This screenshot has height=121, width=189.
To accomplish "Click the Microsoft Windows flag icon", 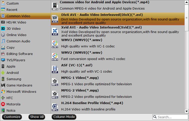I will [3, 92].
